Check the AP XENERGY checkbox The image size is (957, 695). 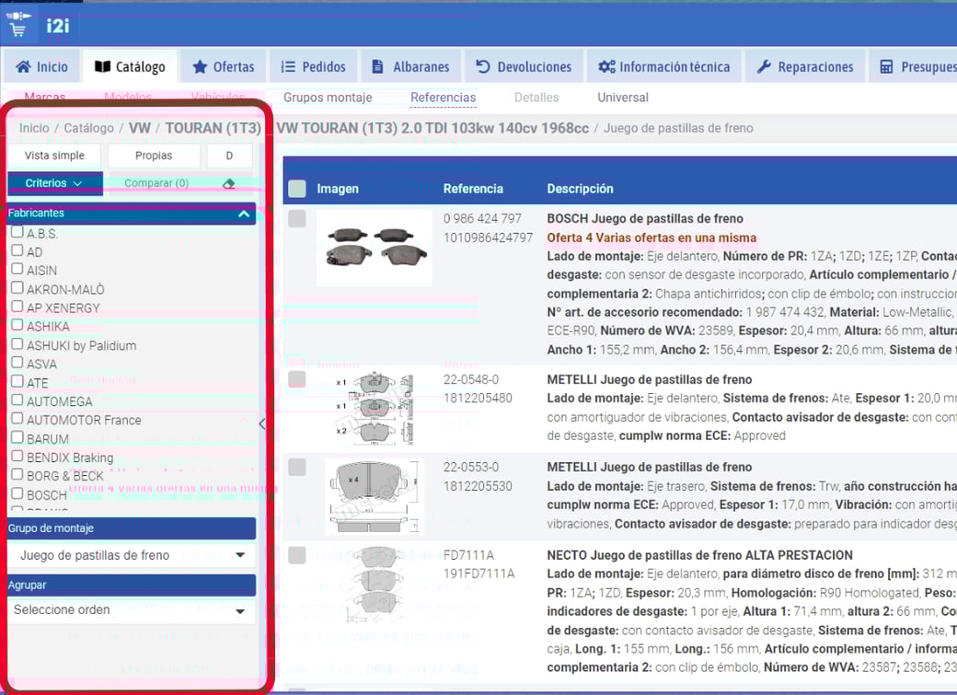[17, 306]
